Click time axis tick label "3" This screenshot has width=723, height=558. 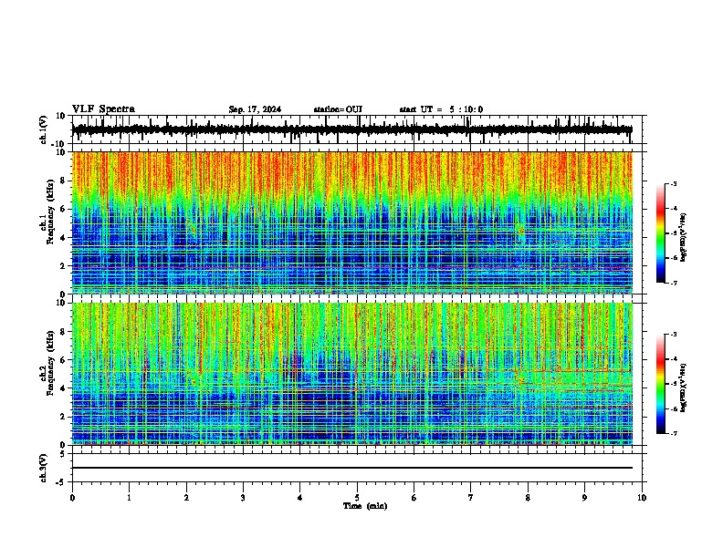click(x=243, y=498)
